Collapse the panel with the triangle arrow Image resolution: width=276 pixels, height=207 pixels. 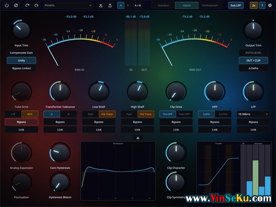(138, 138)
